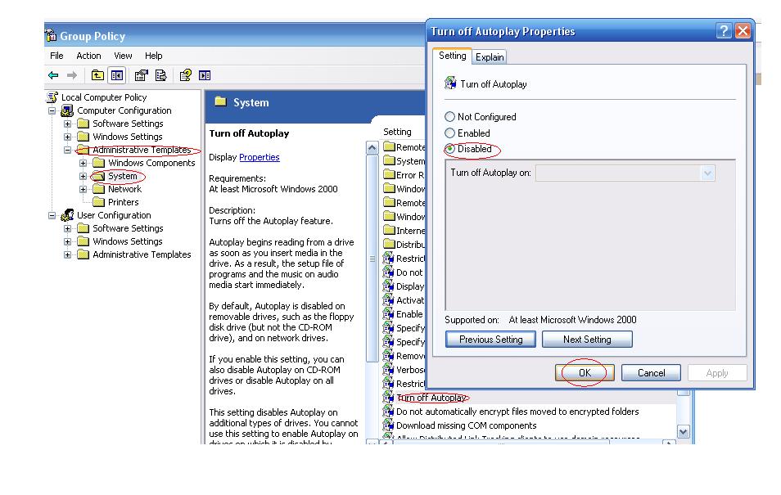Click the Properties toolbar icon
Image resolution: width=781 pixels, height=495 pixels.
[x=142, y=75]
